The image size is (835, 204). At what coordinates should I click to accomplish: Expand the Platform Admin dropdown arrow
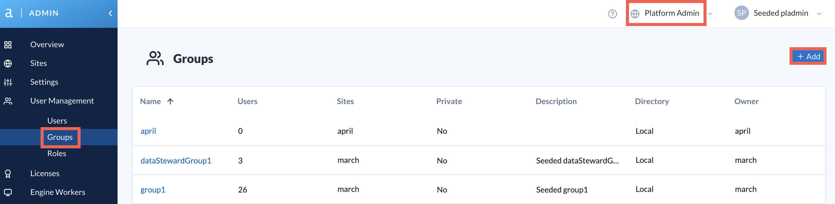[x=710, y=14]
